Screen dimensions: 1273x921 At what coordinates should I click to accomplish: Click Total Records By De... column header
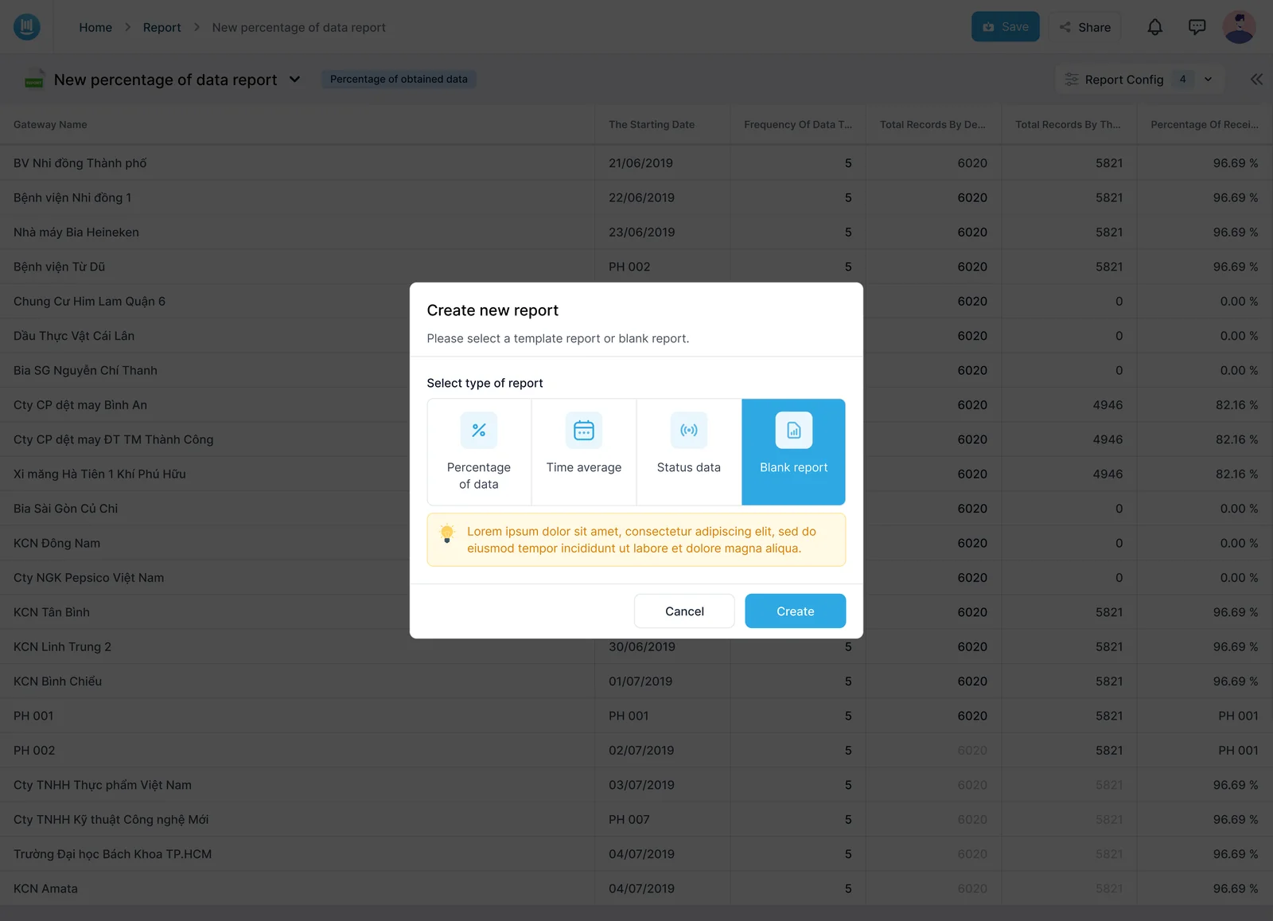(932, 125)
